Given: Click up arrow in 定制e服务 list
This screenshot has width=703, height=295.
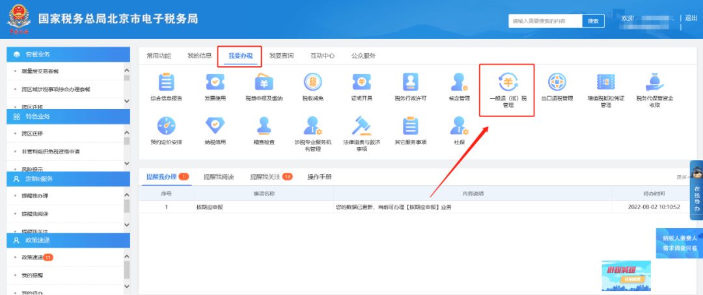Looking at the screenshot, I should pyautogui.click(x=126, y=195).
